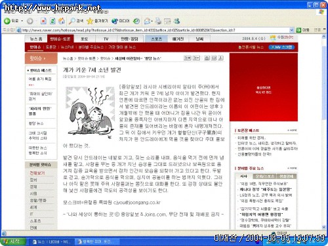Open the Media (미디어) toolbar button
Image resolution: width=328 pixels, height=246 pixels.
121,21
